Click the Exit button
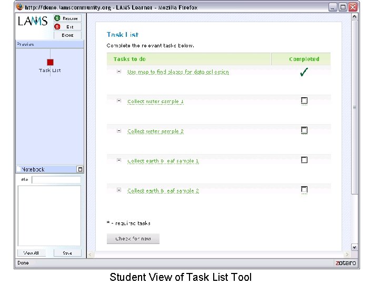The height and width of the screenshot is (284, 379). 67,27
